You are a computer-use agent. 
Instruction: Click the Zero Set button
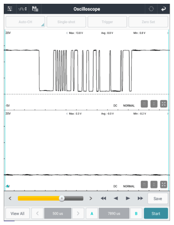click(149, 22)
